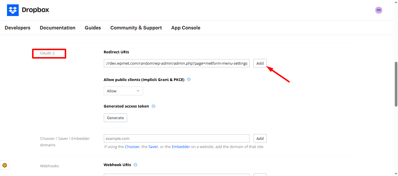Open the RR user avatar menu
The height and width of the screenshot is (176, 398).
(x=378, y=10)
